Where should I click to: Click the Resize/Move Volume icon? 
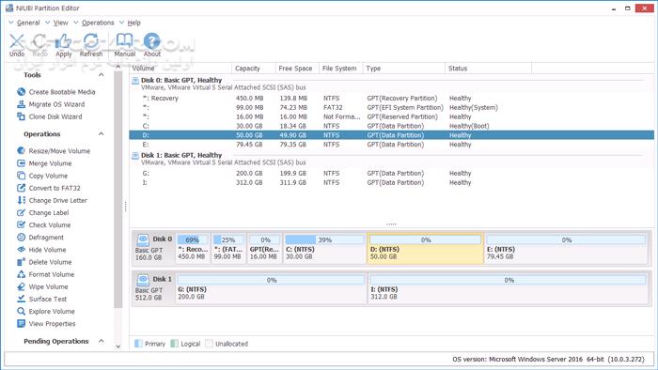pos(21,151)
